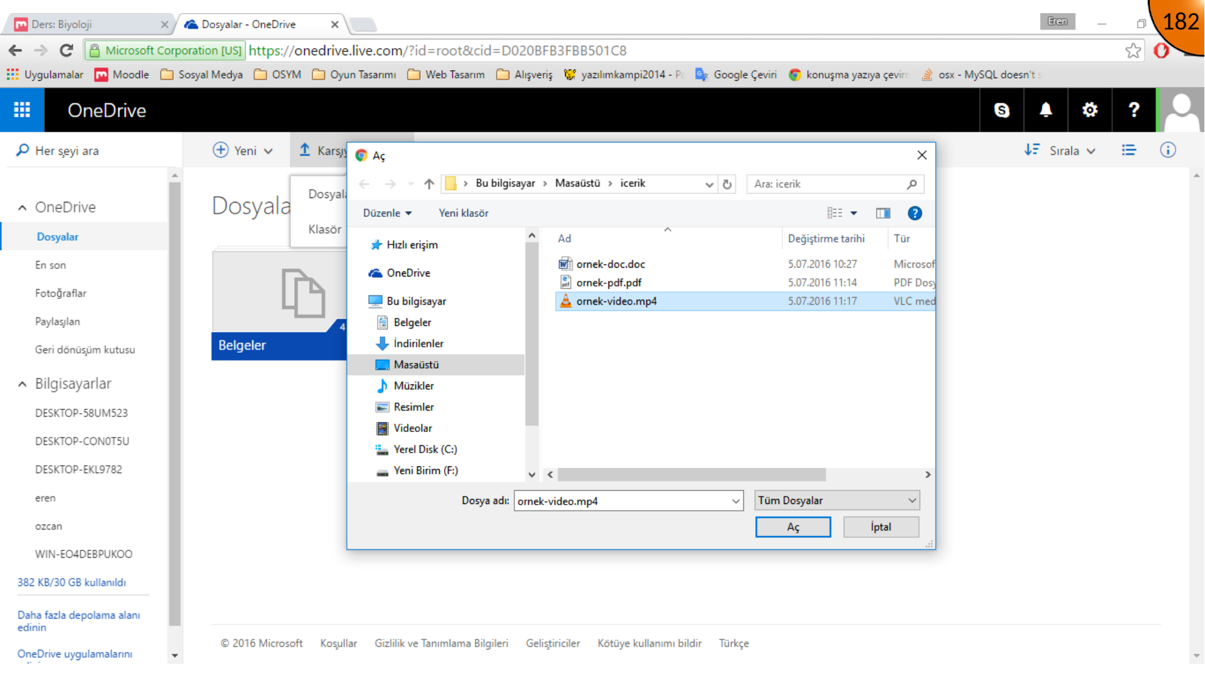Click the Daha fazla depolama alanı link
The height and width of the screenshot is (677, 1205).
(79, 621)
